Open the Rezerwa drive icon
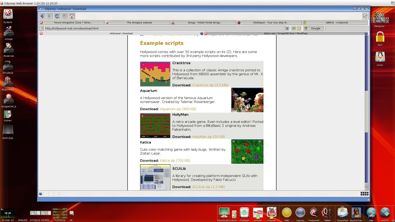Screen dimensions: 395x222 [x=8, y=50]
